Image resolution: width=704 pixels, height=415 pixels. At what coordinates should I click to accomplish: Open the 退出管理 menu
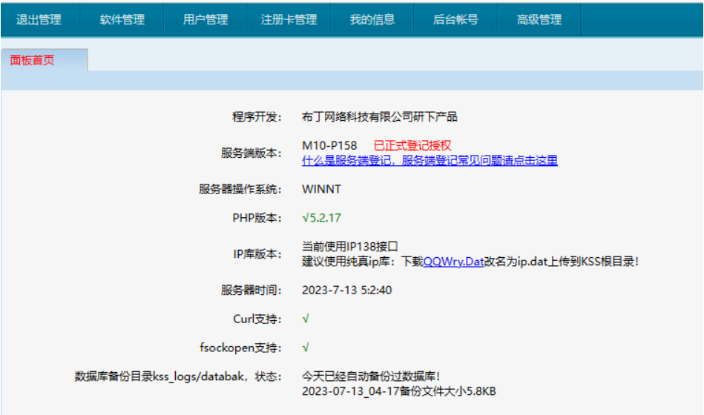[x=39, y=20]
